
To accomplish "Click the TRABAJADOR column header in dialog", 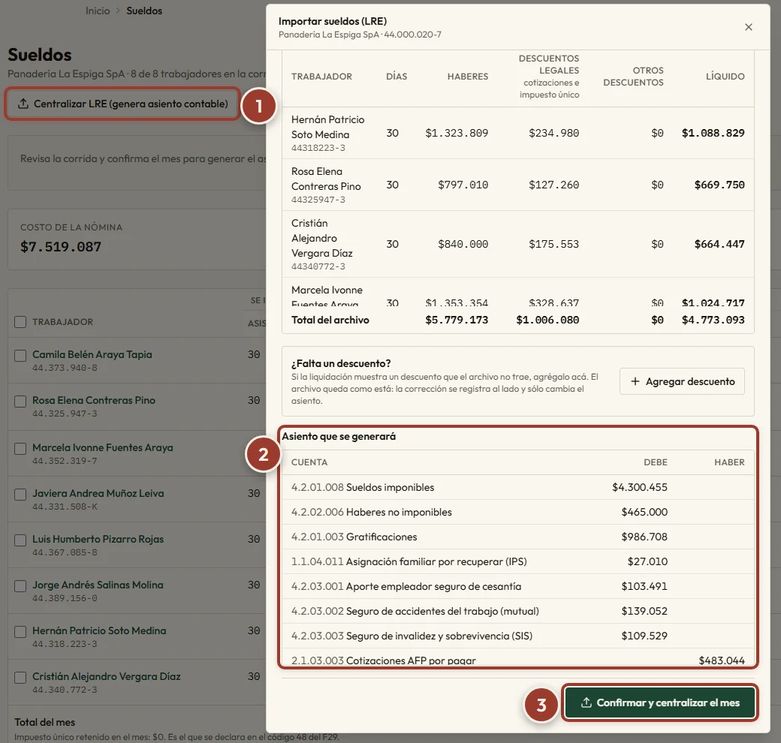I will click(321, 76).
